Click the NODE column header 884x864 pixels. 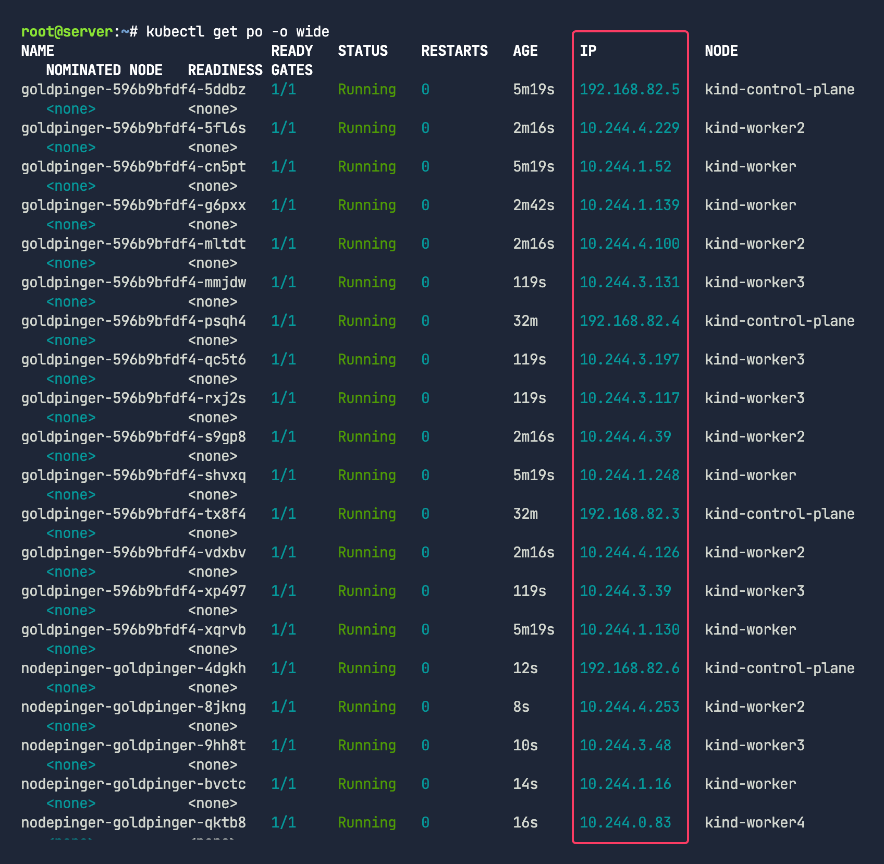721,51
